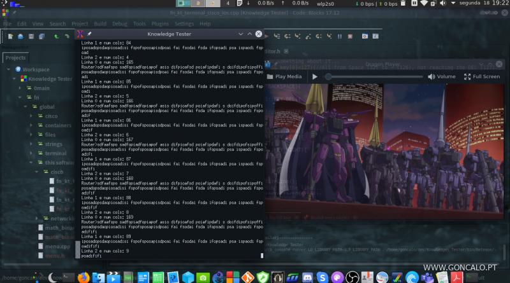Click the Dragon Player seek slider
Viewport: 510px width, 283px height.
point(374,77)
